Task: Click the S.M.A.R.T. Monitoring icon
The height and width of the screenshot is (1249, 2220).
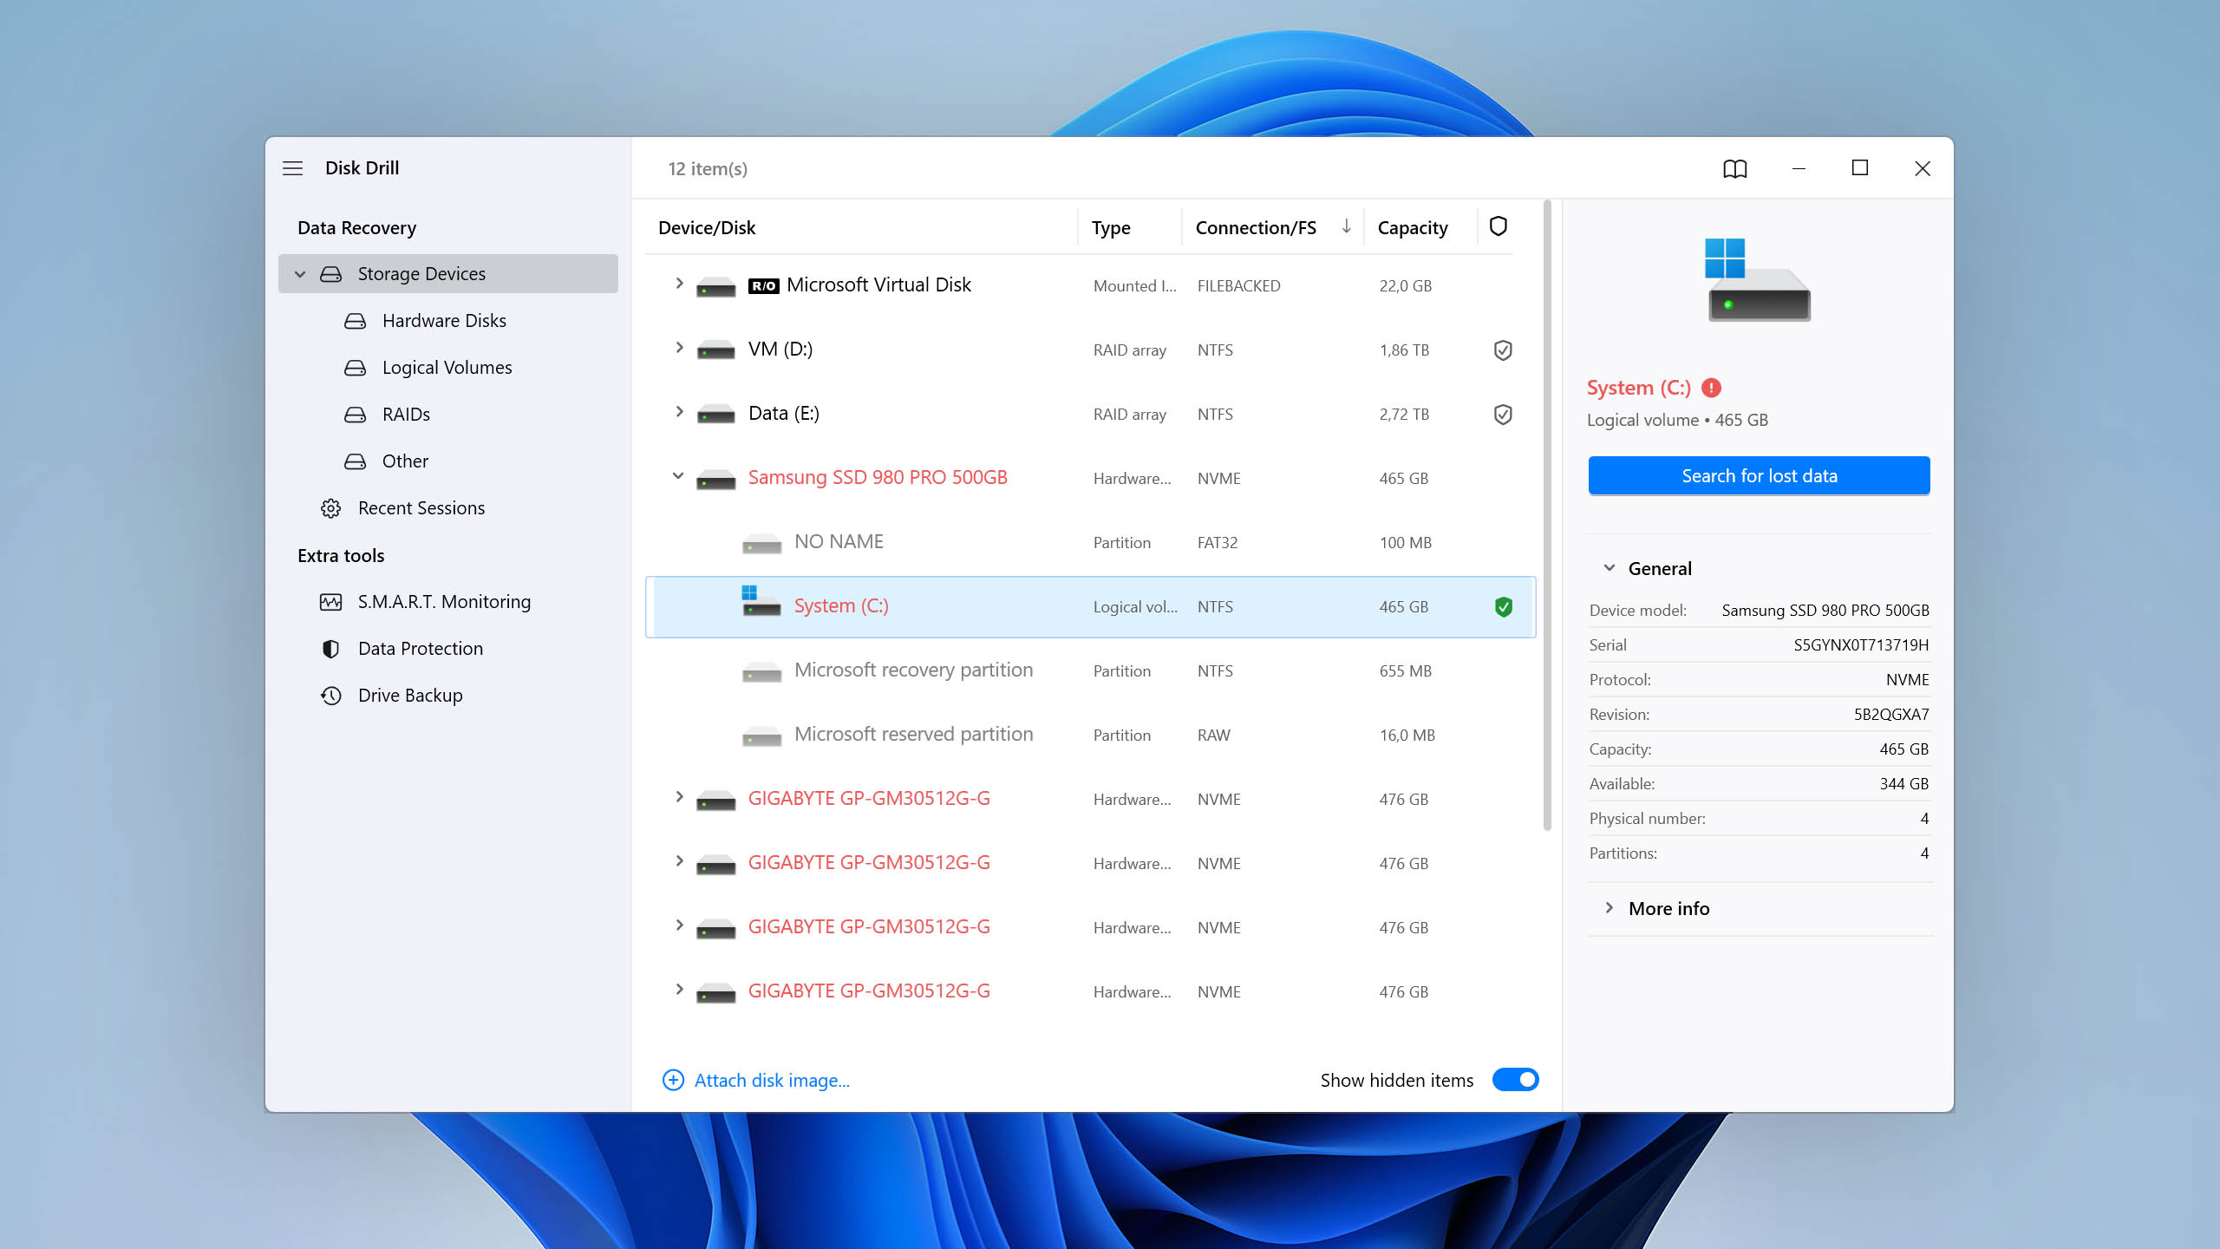Action: [331, 601]
